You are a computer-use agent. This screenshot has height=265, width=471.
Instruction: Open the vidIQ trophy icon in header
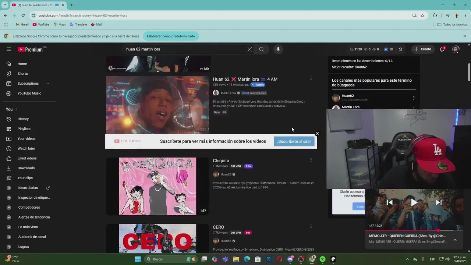pyautogui.click(x=400, y=49)
